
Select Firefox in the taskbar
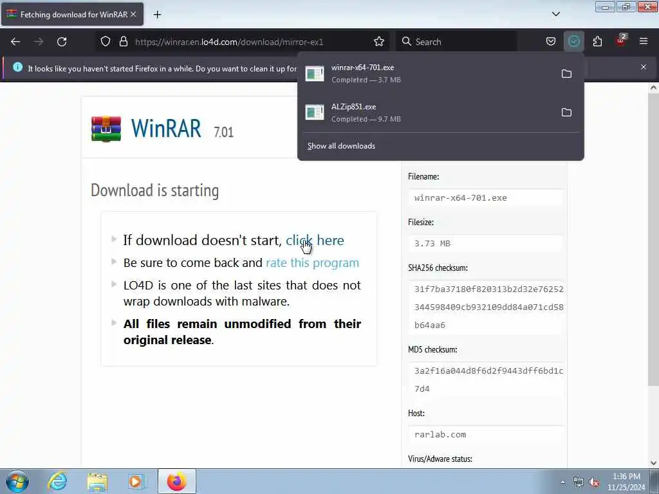point(176,481)
